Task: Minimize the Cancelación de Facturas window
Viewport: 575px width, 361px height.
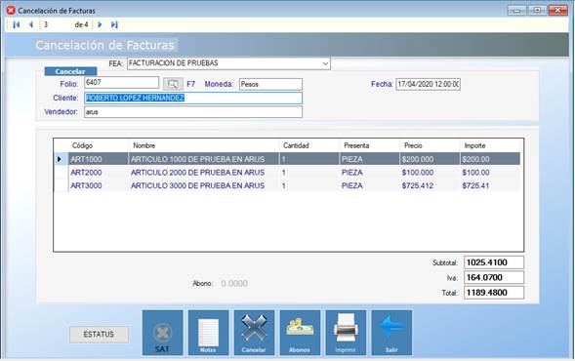Action: [516, 11]
